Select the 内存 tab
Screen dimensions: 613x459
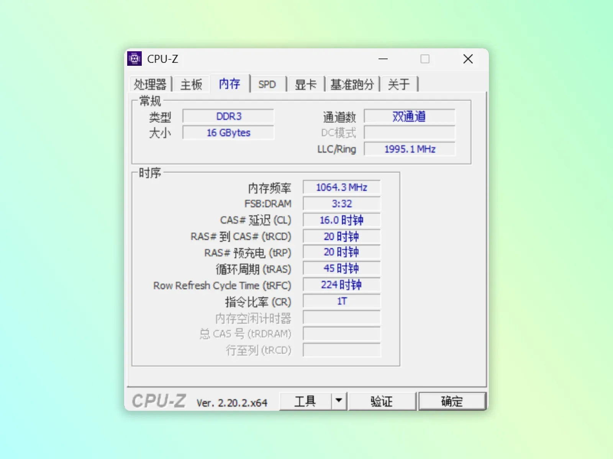pyautogui.click(x=229, y=83)
